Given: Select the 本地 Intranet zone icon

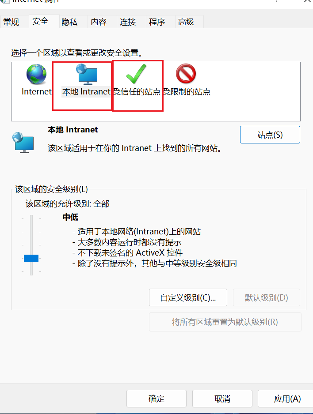Looking at the screenshot, I should point(87,74).
